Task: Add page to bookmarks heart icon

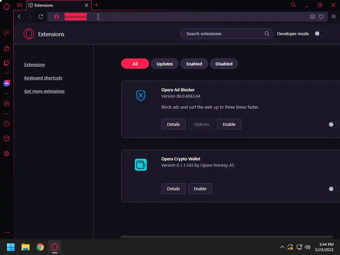Action: pyautogui.click(x=321, y=17)
